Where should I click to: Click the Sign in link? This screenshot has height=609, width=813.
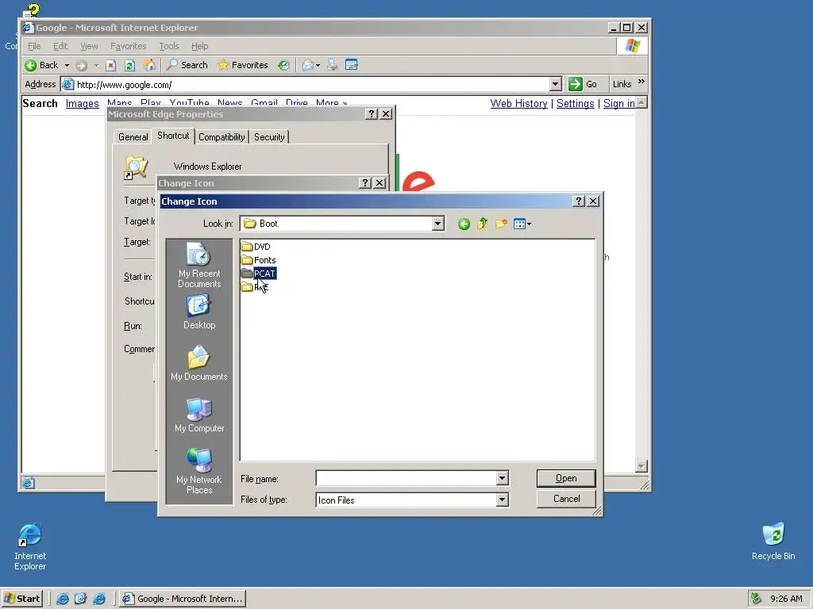coord(618,104)
